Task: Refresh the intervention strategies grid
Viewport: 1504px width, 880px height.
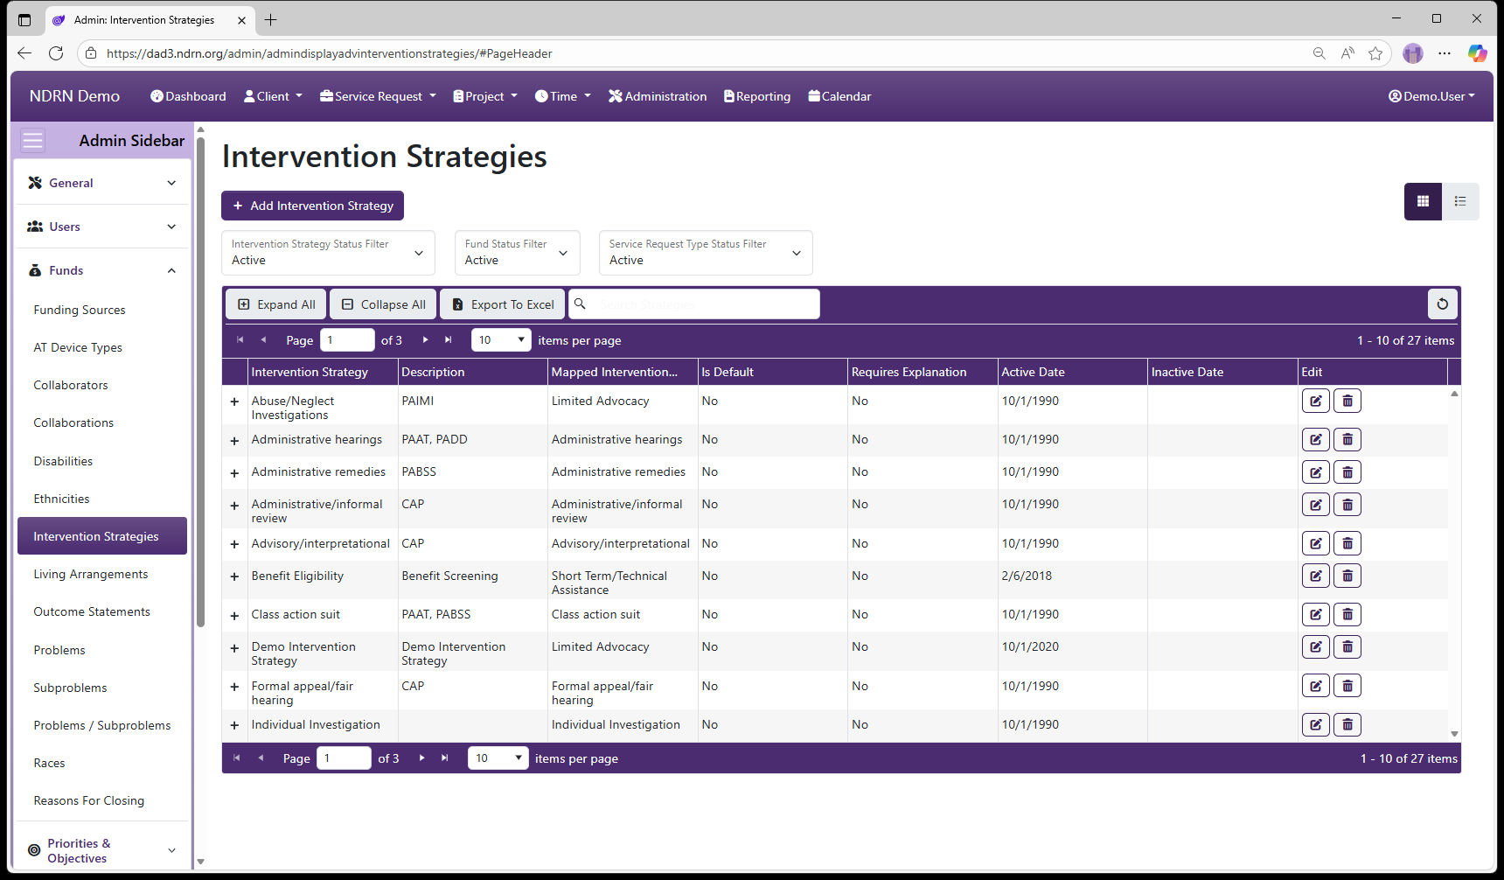Action: [1443, 304]
